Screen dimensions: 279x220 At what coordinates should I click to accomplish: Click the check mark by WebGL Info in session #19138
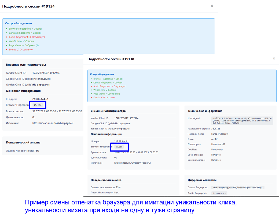point(107,90)
